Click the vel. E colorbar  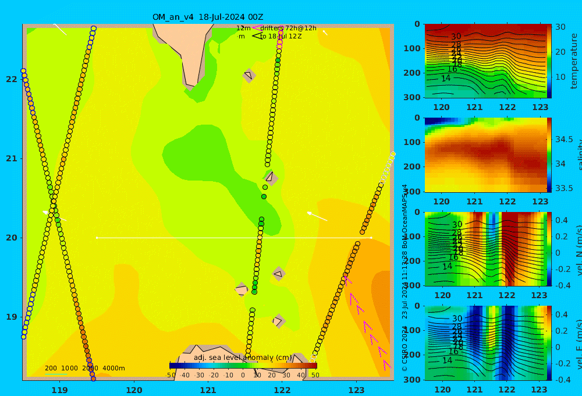click(549, 343)
